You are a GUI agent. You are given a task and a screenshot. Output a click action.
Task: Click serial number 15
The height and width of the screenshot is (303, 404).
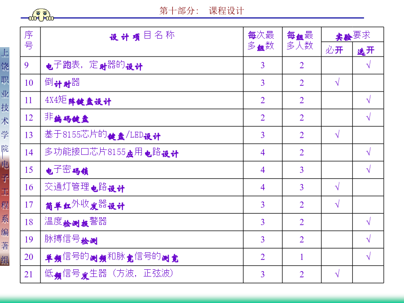pyautogui.click(x=29, y=170)
